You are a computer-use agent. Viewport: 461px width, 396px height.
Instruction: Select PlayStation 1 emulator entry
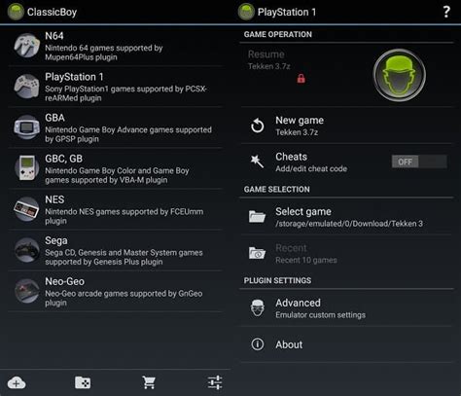(116, 87)
